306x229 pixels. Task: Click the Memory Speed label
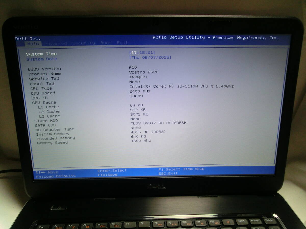[x=52, y=143]
